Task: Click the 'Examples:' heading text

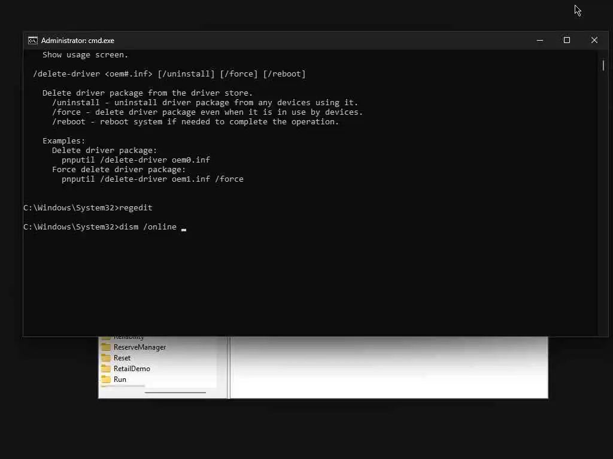Action: [63, 141]
